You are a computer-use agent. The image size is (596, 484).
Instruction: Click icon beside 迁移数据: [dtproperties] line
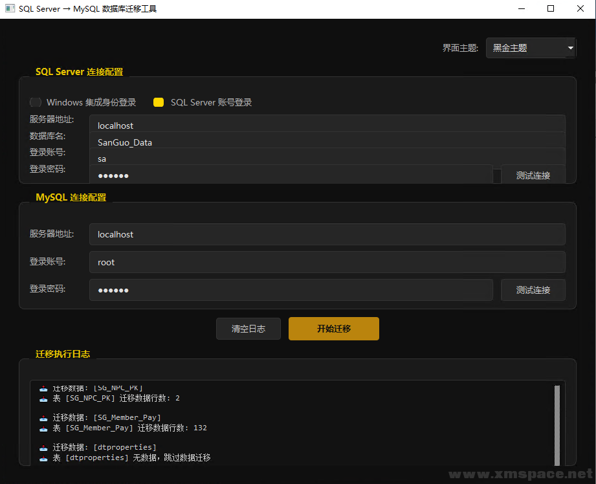click(43, 448)
